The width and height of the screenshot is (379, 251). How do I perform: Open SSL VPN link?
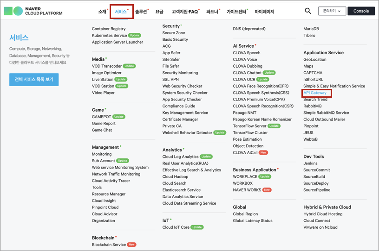click(x=170, y=79)
